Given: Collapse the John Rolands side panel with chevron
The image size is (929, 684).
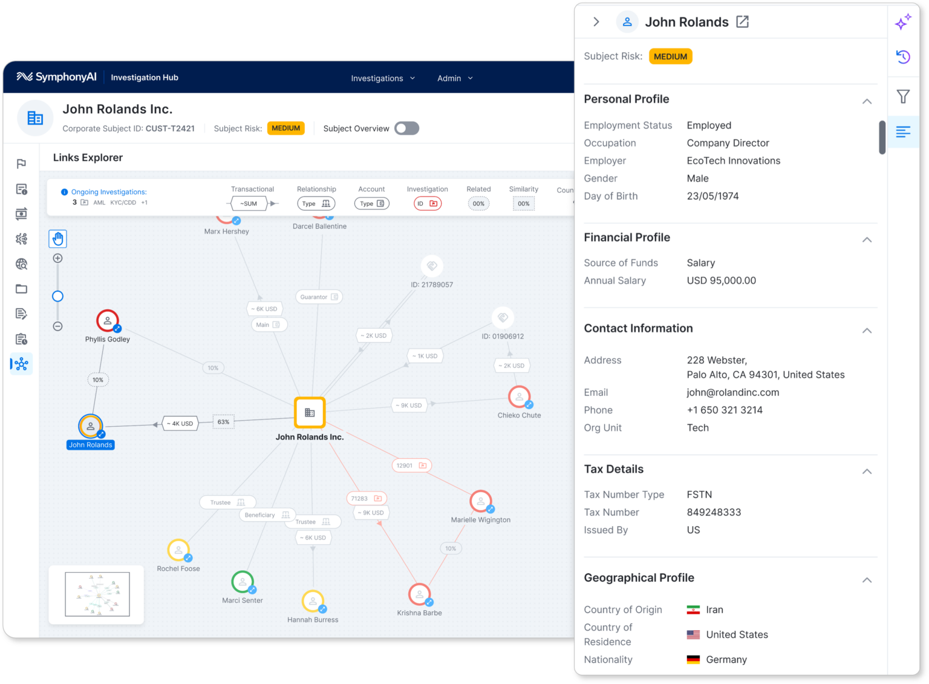Looking at the screenshot, I should [596, 21].
